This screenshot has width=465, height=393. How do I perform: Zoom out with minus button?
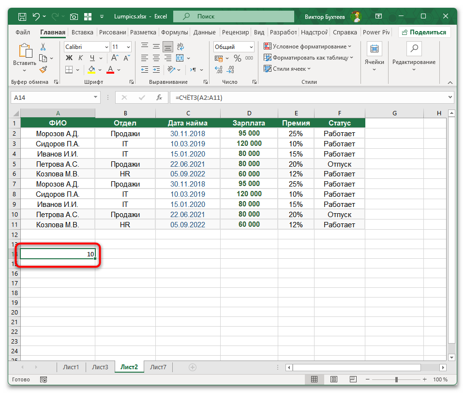click(368, 379)
